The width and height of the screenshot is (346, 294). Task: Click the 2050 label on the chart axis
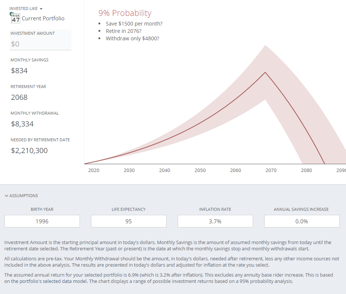coord(200,170)
